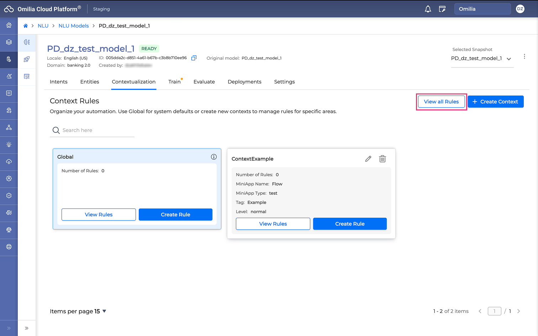Open the Items per page dropdown
Screen dimensions: 538x336
(104, 311)
